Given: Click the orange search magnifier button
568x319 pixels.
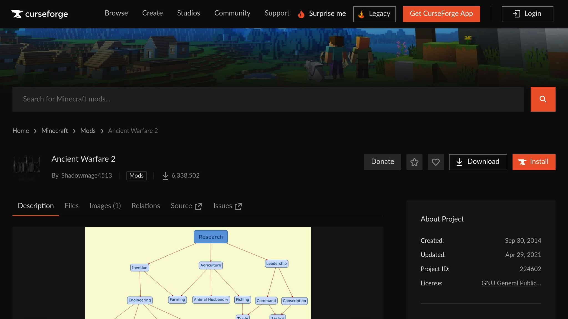Looking at the screenshot, I should coord(543,99).
